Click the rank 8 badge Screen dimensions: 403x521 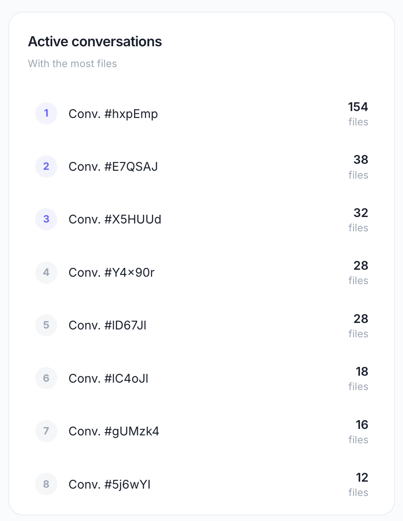point(46,484)
